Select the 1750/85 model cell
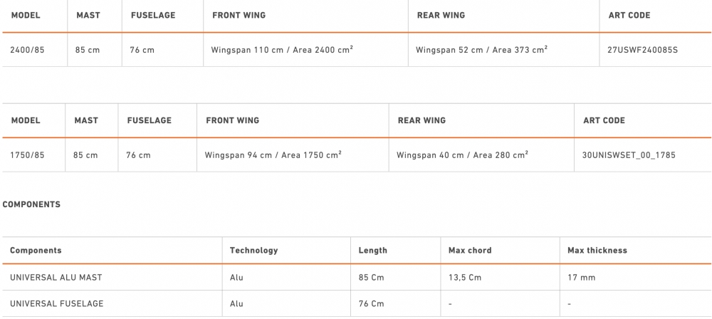 click(28, 155)
